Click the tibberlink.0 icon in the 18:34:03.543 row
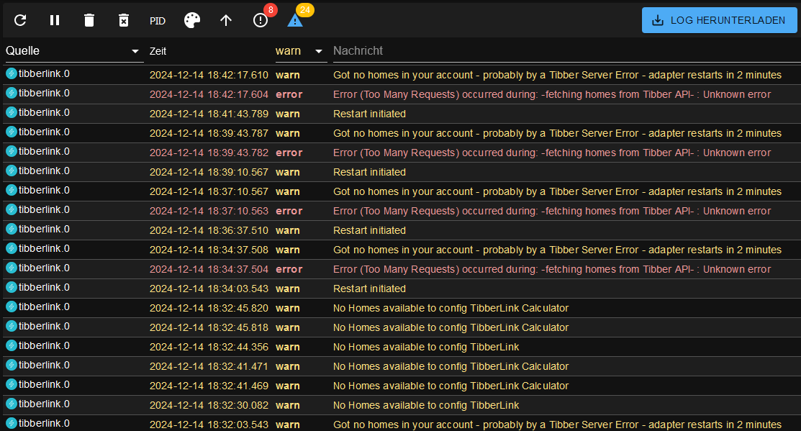Viewport: 801px width, 431px height. click(12, 287)
